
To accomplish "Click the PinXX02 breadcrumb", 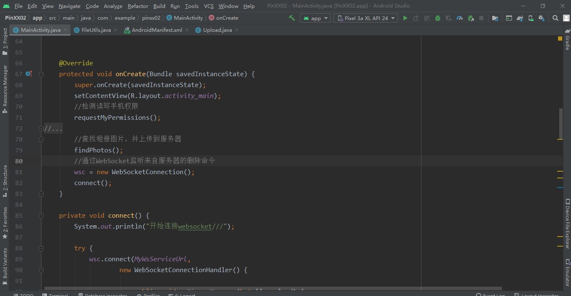I will point(16,18).
